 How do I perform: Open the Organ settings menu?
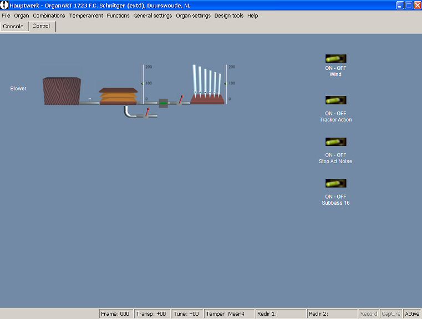tap(193, 16)
